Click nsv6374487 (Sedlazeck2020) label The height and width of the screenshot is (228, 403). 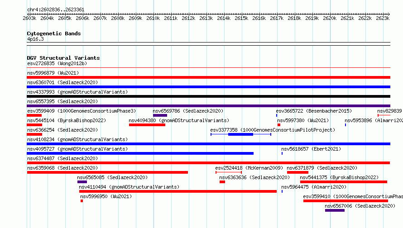coord(62,158)
